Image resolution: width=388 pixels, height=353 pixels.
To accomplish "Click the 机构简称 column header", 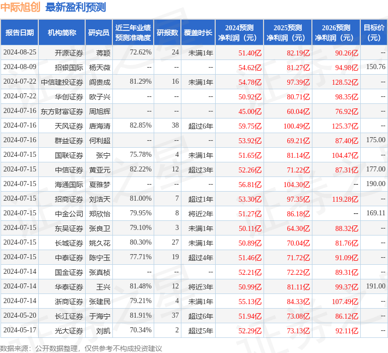I will pos(62,32).
